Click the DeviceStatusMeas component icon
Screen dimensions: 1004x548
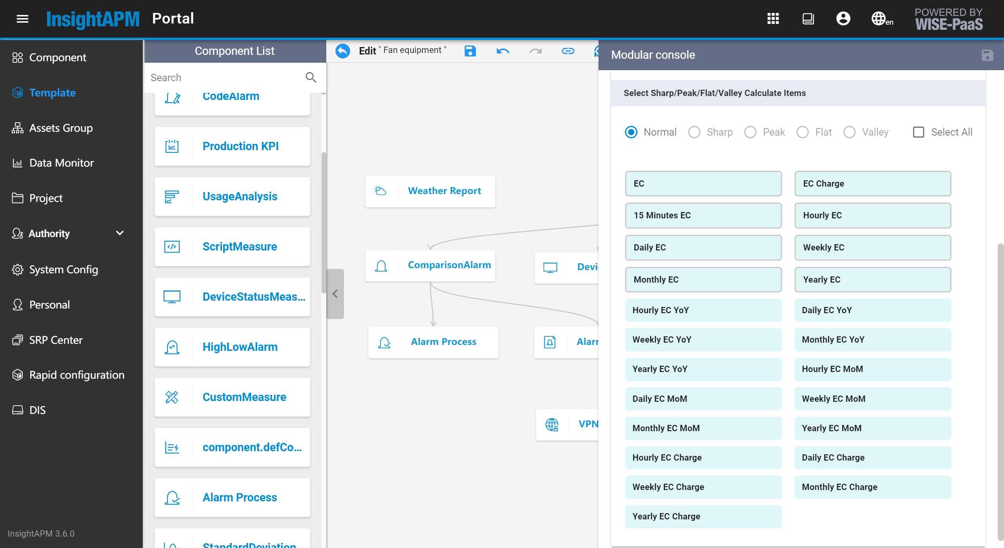point(172,296)
